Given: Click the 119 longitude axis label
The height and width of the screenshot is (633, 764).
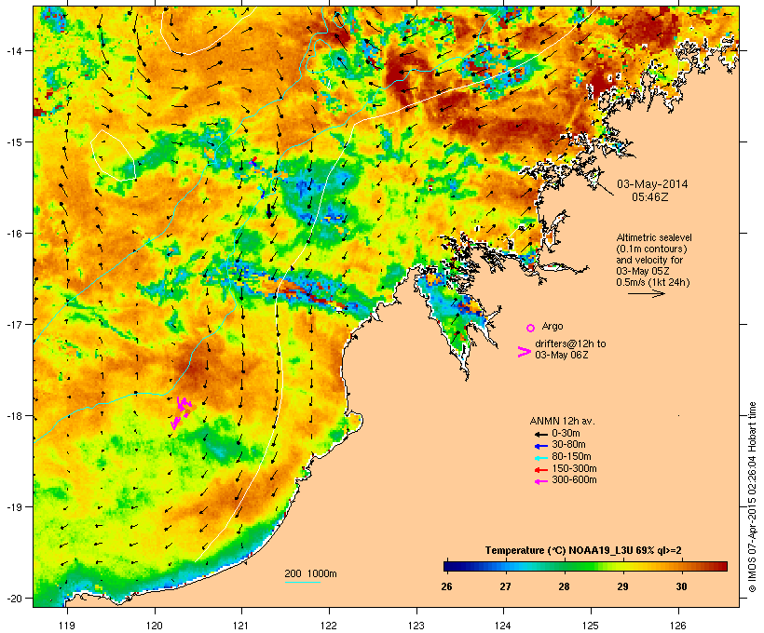Looking at the screenshot, I should [67, 626].
